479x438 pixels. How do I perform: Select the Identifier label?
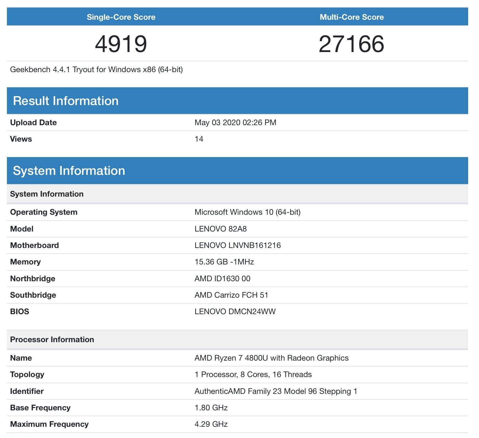click(x=27, y=391)
